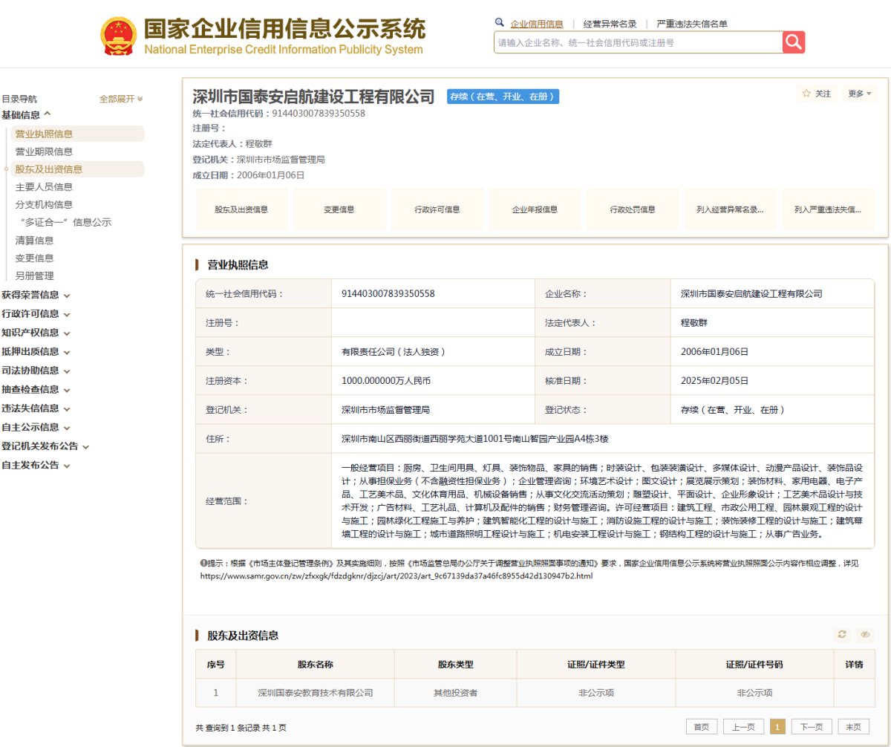Click the company name search input field

coord(638,42)
